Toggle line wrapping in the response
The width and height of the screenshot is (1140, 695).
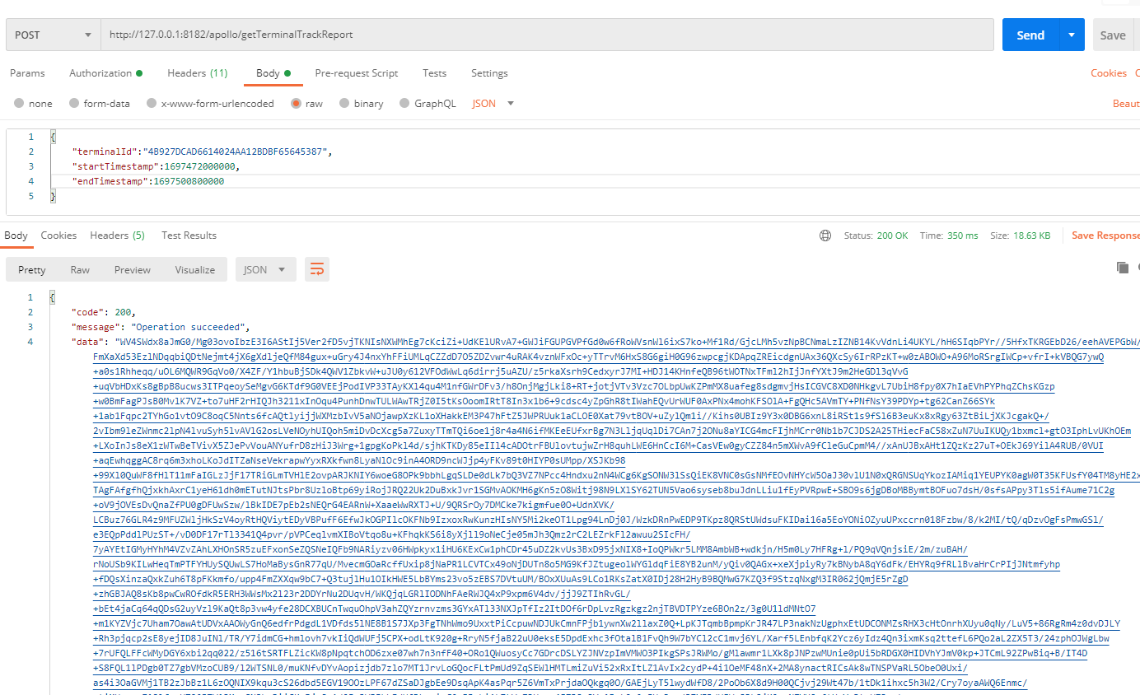coord(316,269)
